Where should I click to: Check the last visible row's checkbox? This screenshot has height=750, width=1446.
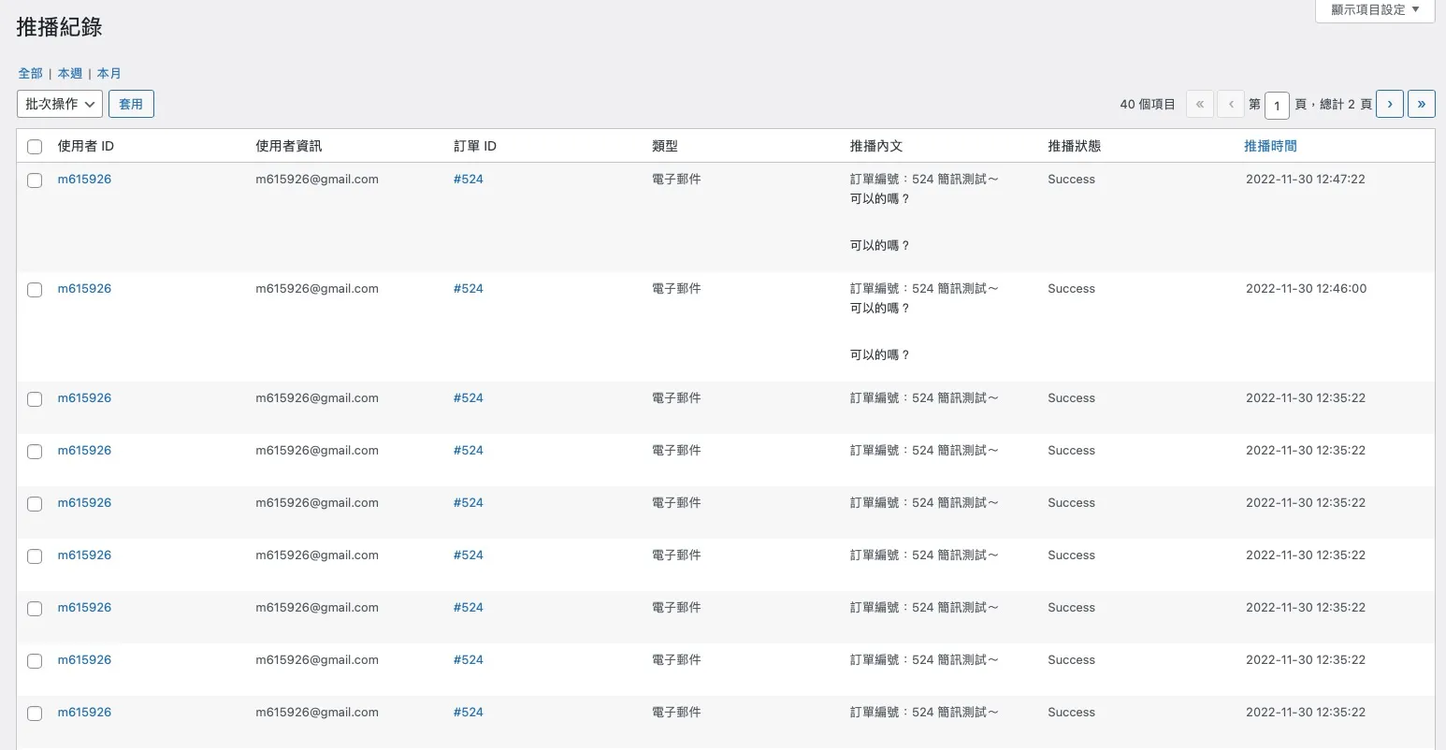coord(35,713)
